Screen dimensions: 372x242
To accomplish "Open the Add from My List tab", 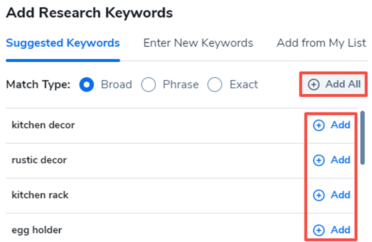I will coord(321,43).
